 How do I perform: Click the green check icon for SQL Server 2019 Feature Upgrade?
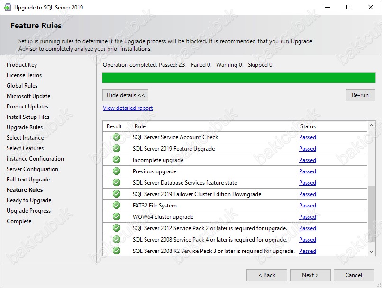coord(117,148)
